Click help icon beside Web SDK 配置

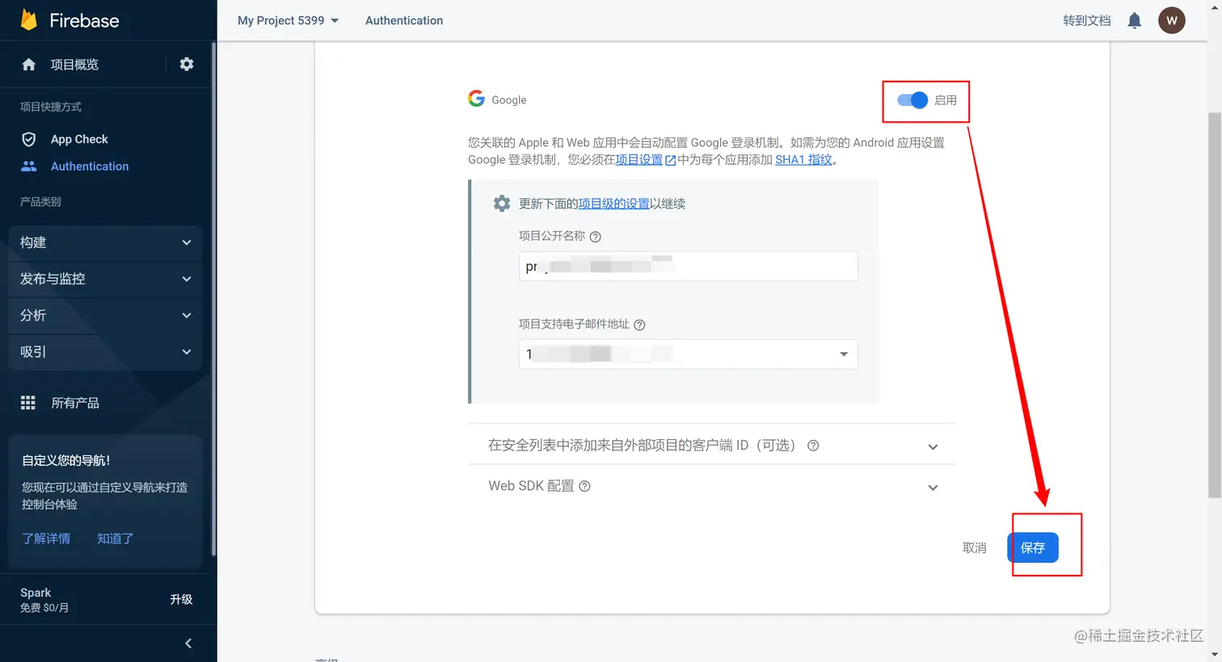coord(584,486)
